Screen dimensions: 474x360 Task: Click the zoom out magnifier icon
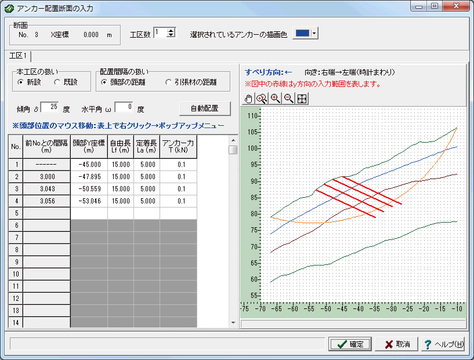pos(289,99)
